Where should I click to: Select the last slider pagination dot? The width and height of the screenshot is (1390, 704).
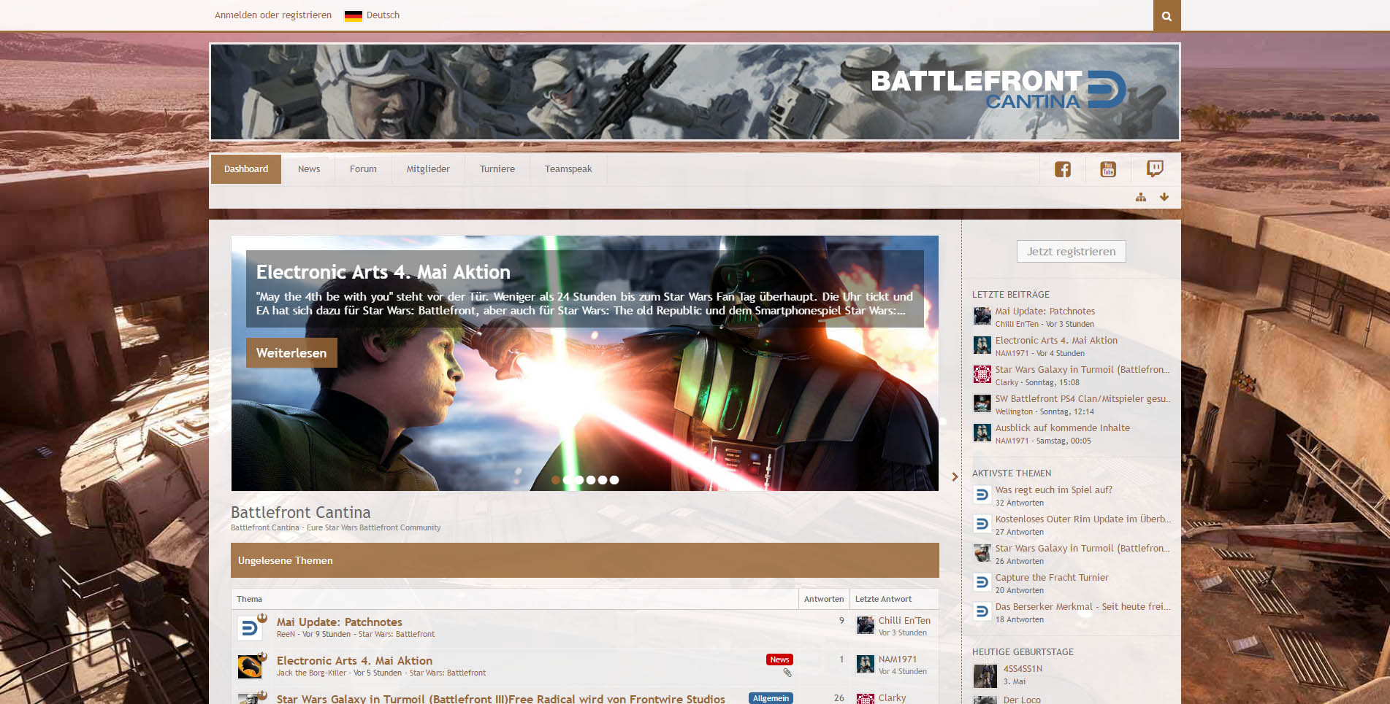point(614,480)
